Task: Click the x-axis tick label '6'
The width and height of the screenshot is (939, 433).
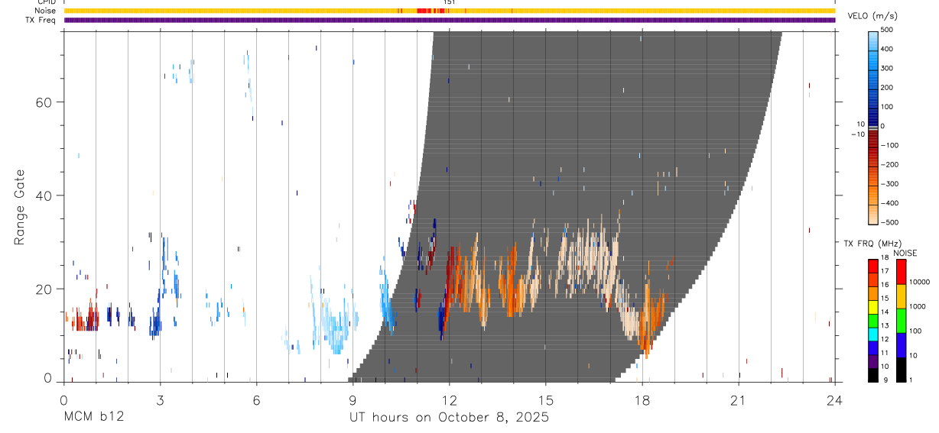Action: (256, 399)
